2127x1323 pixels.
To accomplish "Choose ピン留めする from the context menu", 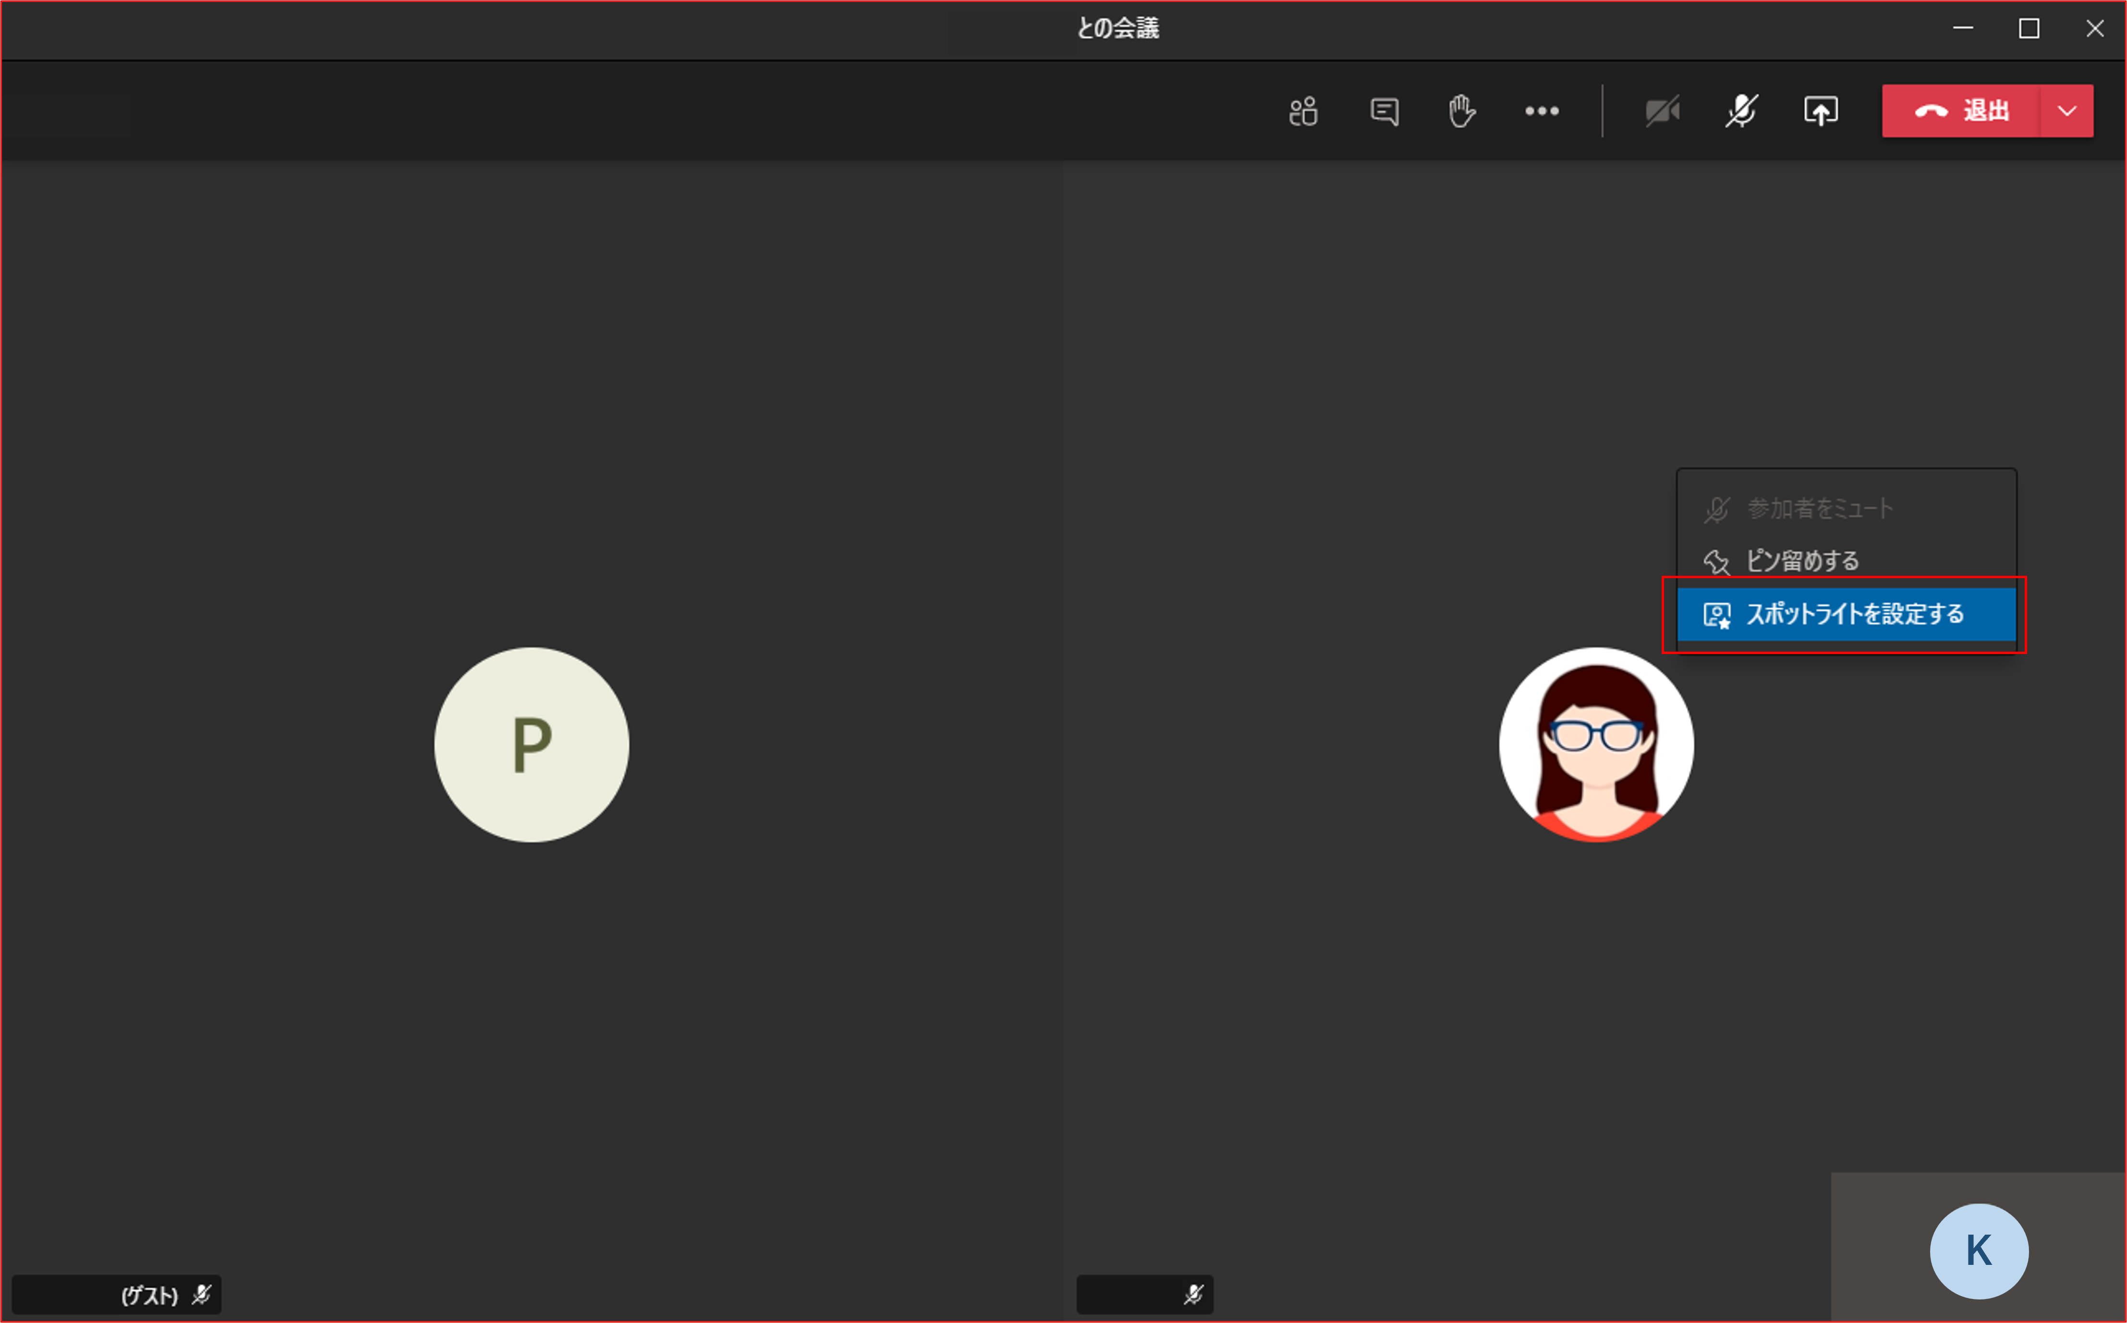I will click(1846, 561).
